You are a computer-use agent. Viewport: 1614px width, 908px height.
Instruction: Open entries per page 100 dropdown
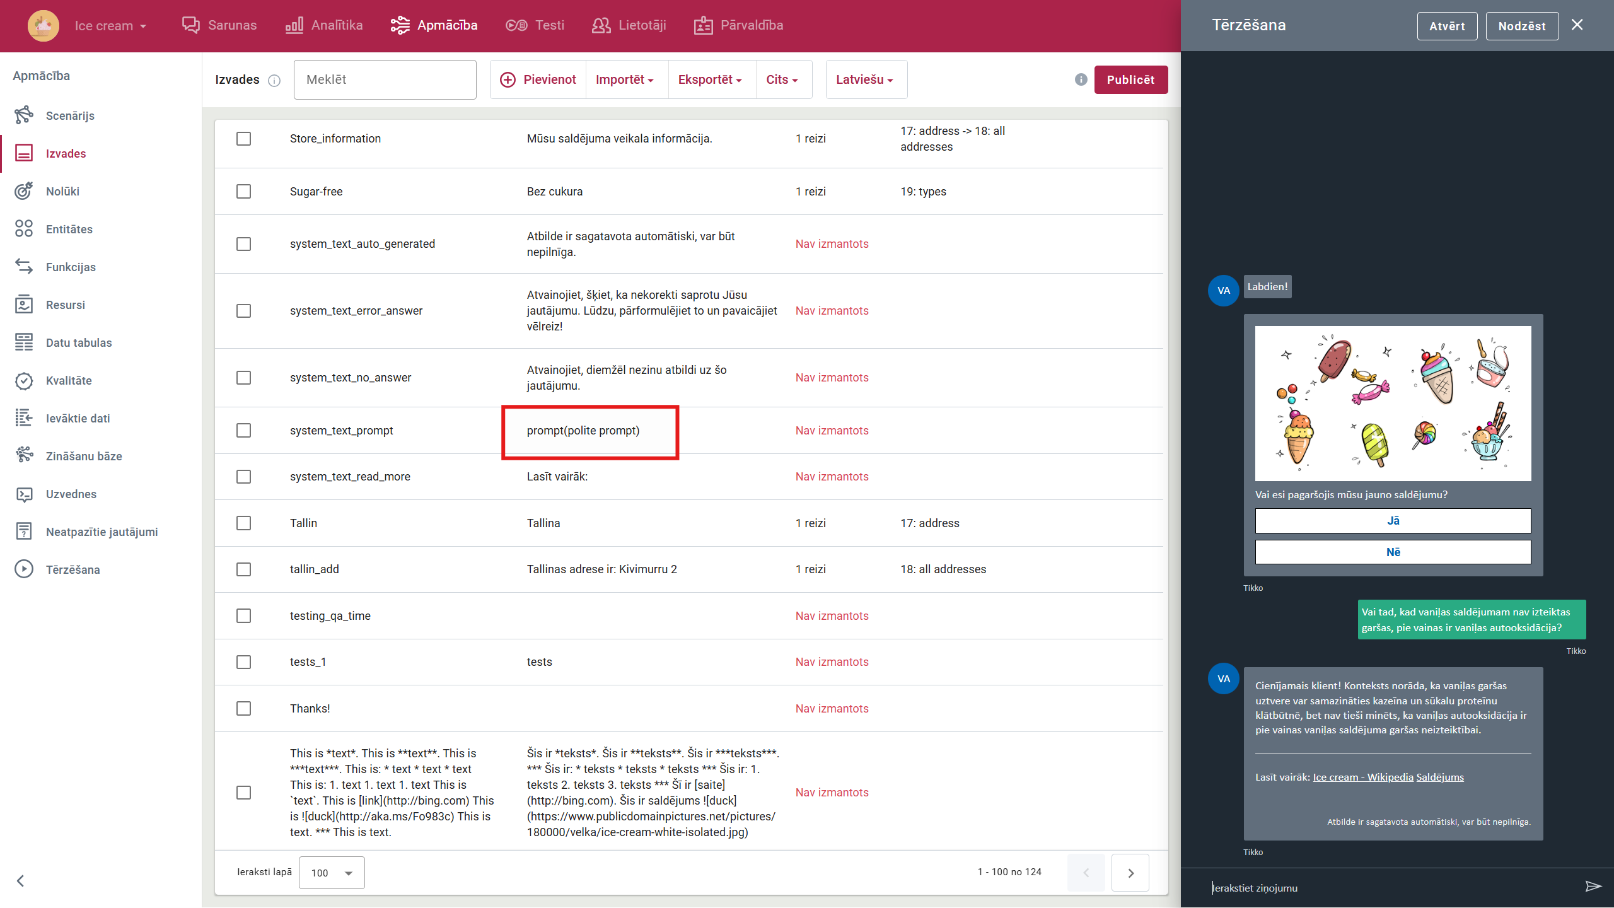tap(332, 873)
